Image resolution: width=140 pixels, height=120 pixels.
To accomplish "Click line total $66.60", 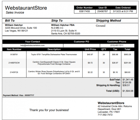I will [x=127, y=72].
